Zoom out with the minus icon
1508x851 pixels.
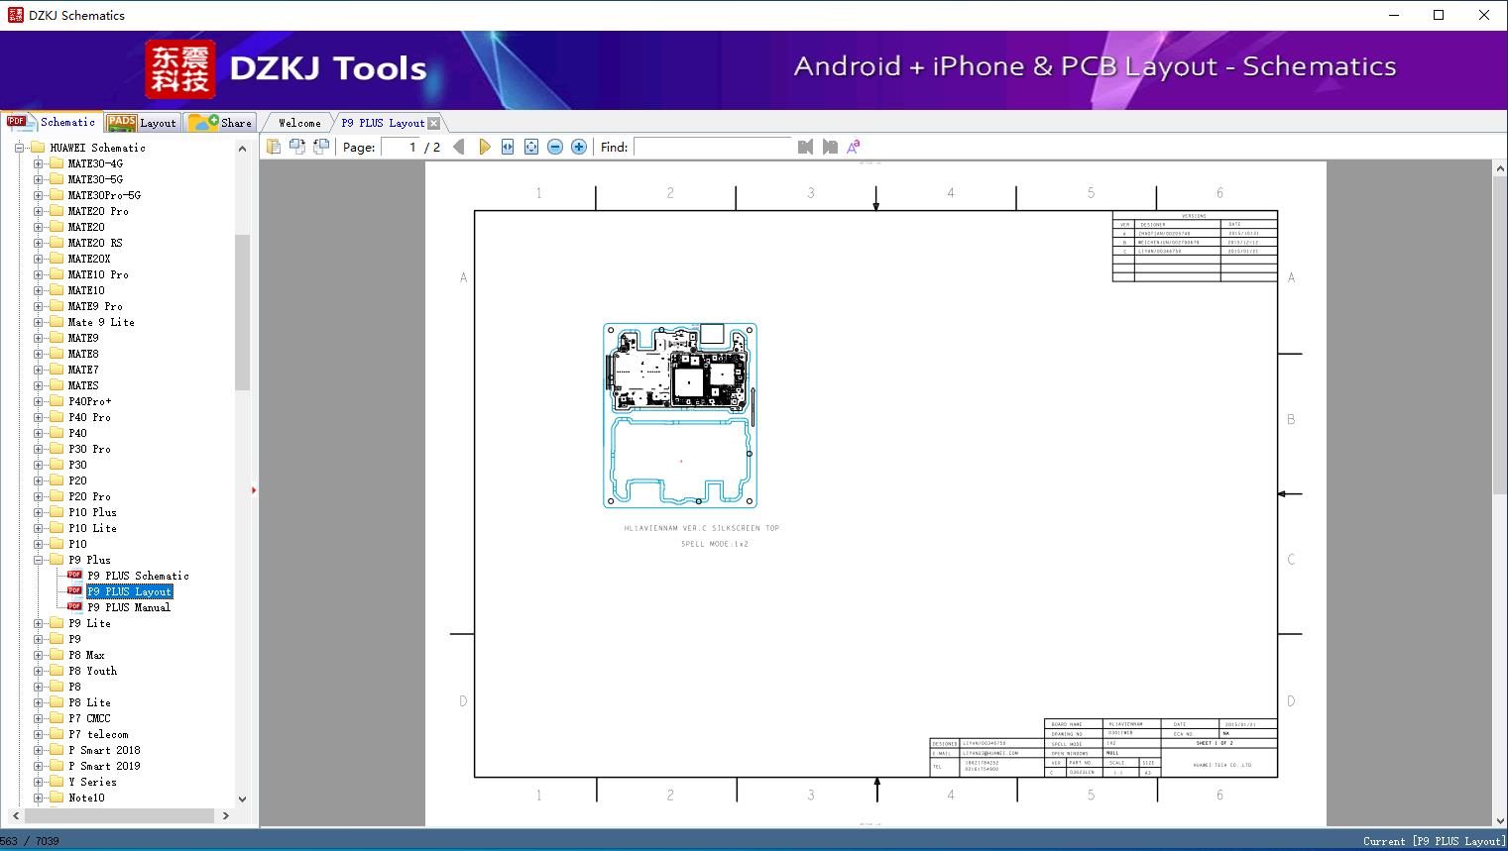coord(555,147)
